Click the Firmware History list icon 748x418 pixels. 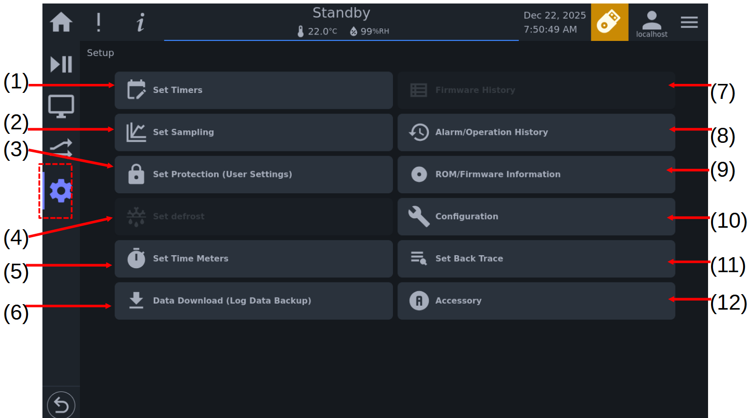418,90
